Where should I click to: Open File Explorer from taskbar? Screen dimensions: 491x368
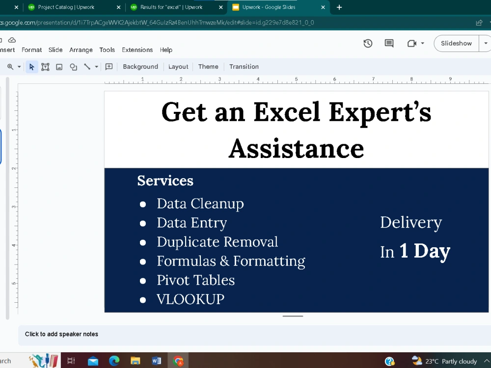[136, 361]
